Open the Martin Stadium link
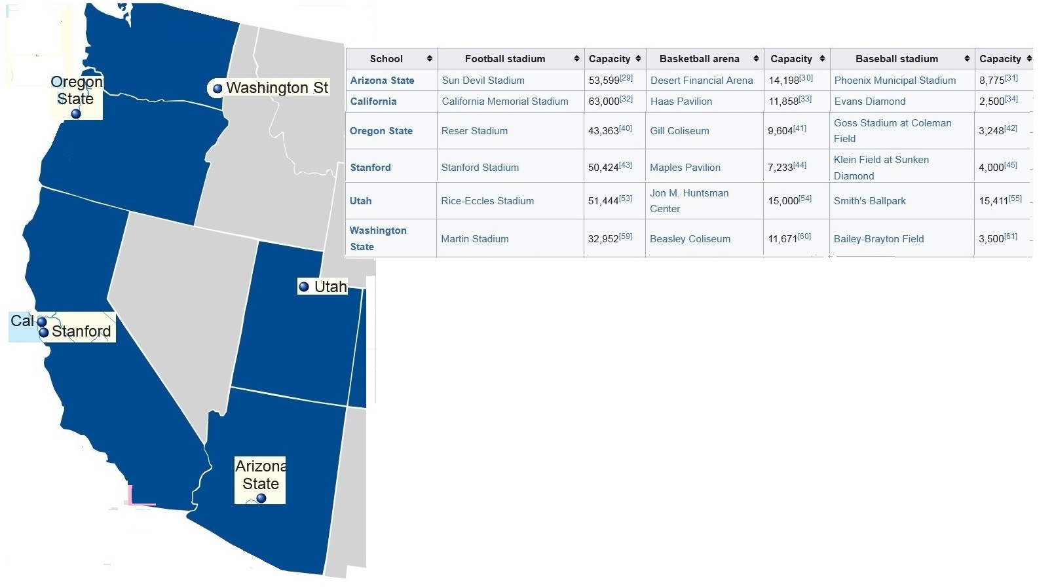Viewport: 1054px width, 588px height. point(475,238)
